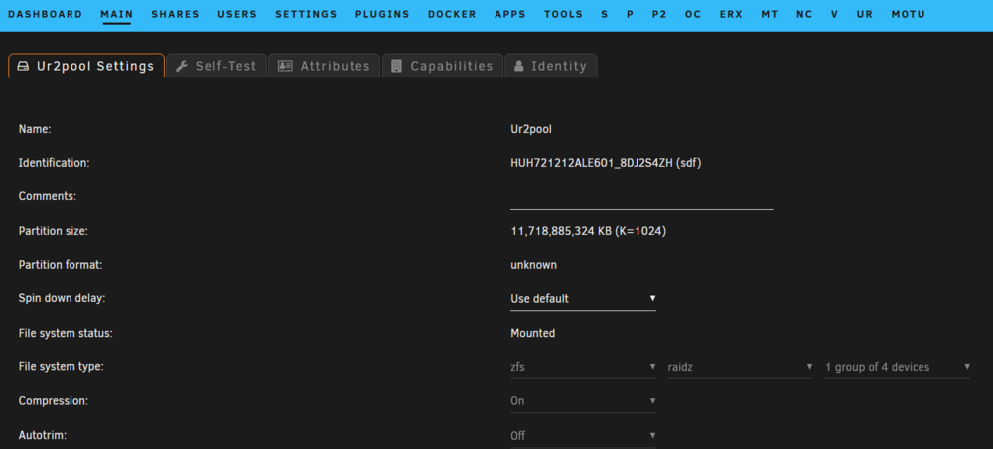Screen dimensions: 993x449
Task: Click the HUH721212ALE601 identification text
Action: (606, 163)
